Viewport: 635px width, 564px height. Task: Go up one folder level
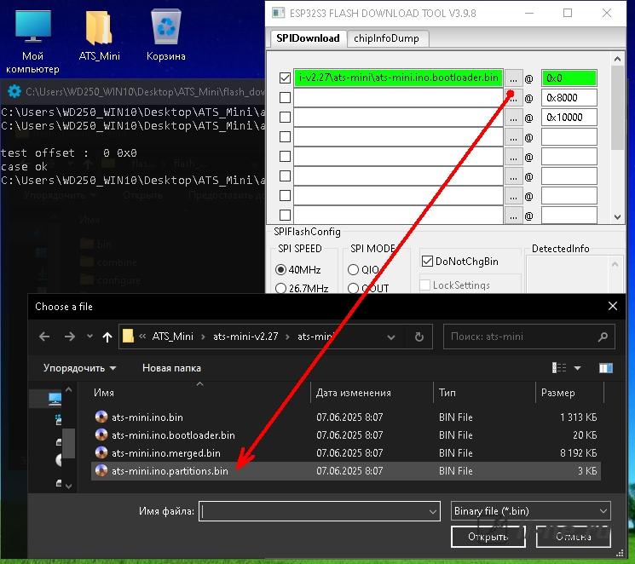107,337
